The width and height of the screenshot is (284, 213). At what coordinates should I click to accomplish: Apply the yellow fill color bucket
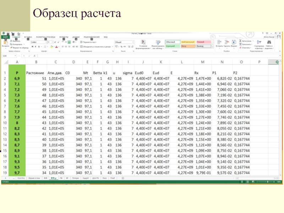[x=51, y=47]
